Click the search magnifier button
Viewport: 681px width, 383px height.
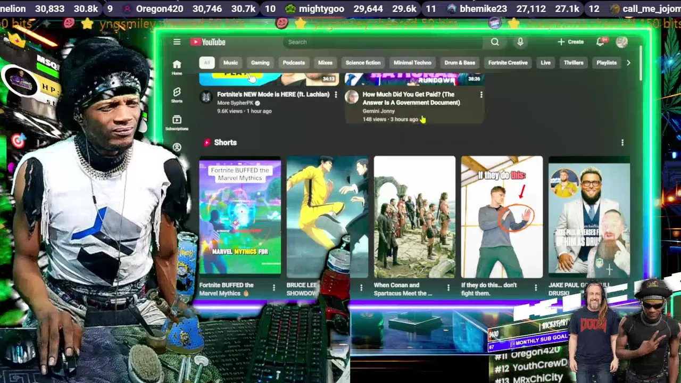click(x=495, y=42)
